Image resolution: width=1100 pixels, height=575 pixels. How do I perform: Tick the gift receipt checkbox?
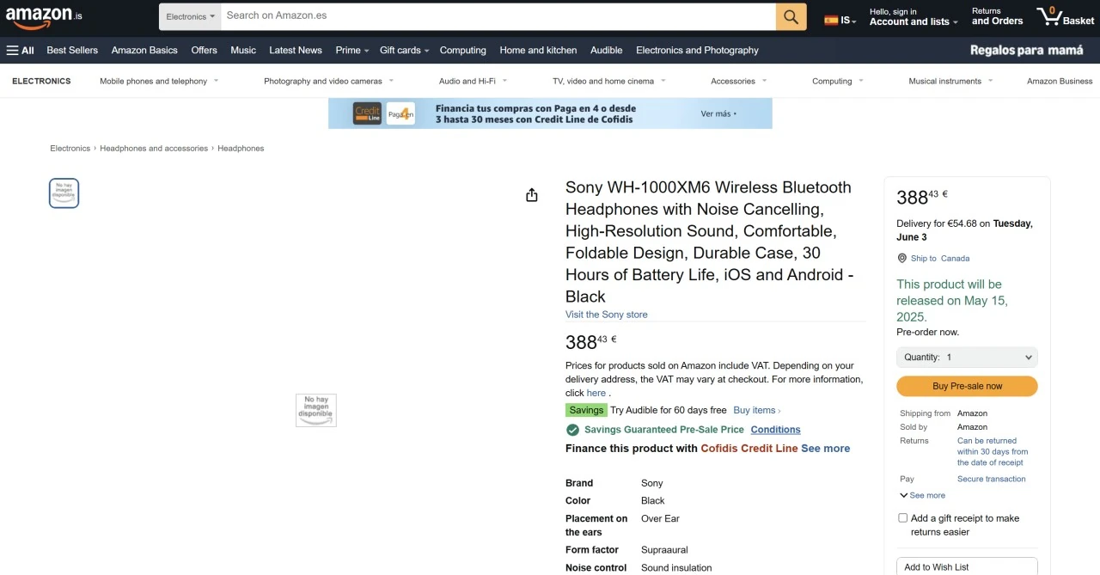pyautogui.click(x=902, y=518)
